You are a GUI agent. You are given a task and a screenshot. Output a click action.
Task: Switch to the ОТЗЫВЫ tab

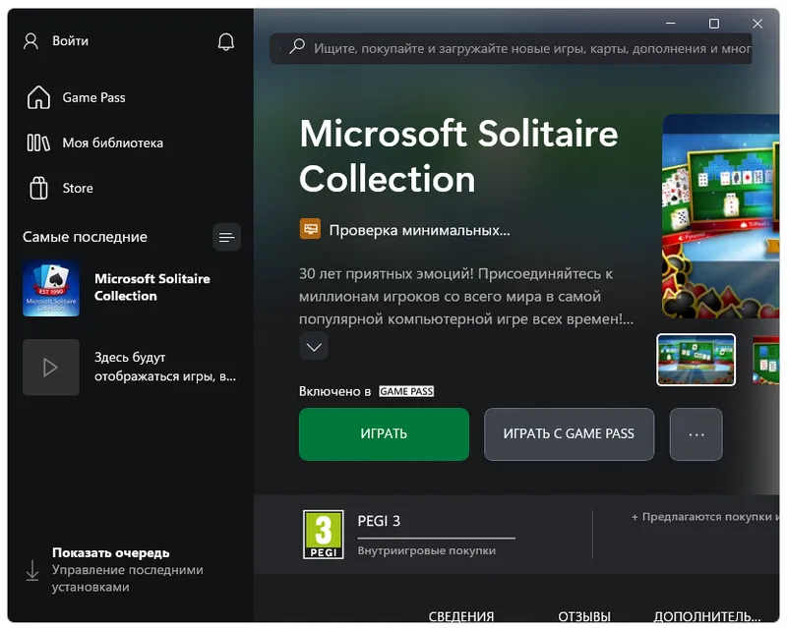584,616
